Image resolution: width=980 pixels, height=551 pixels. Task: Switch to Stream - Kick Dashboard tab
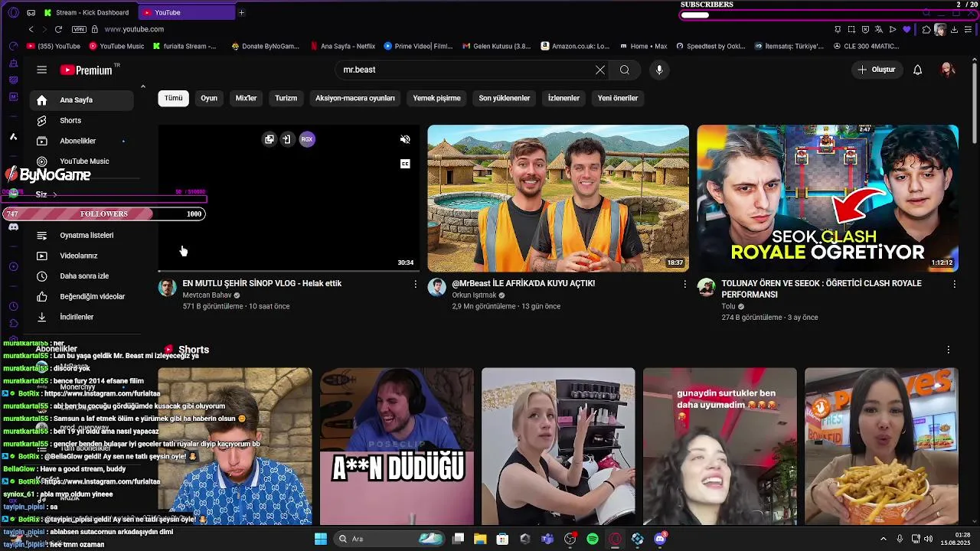87,12
